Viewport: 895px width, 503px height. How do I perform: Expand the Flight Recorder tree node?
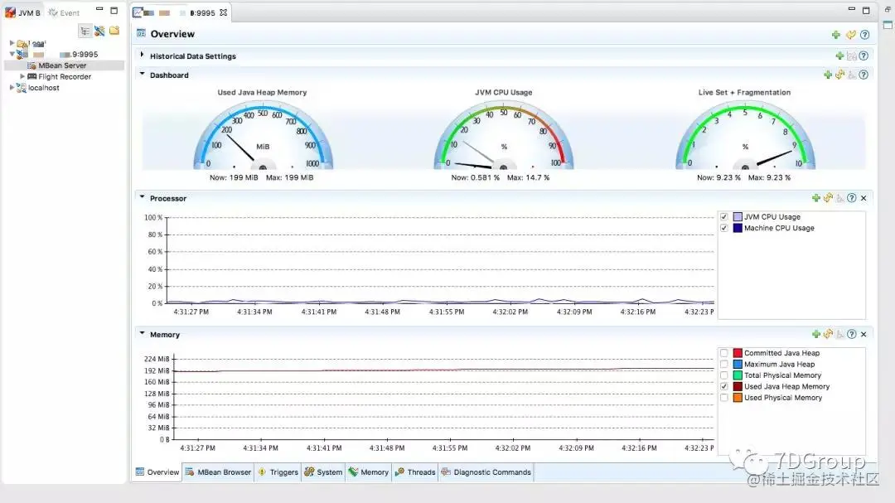(22, 76)
